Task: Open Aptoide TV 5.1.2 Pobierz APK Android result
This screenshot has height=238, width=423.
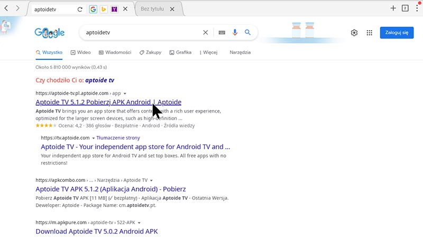Action: click(108, 102)
